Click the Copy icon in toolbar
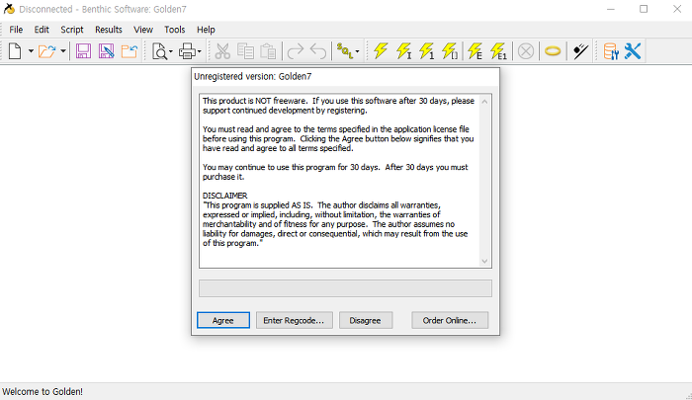692x400 pixels. (x=245, y=51)
